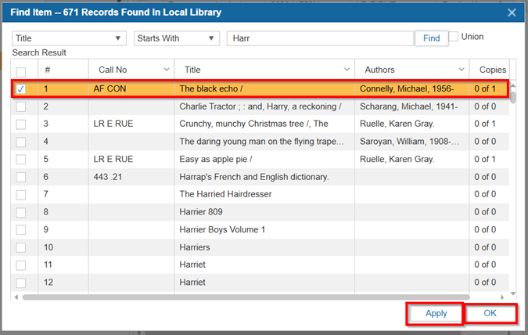Screen dimensions: 528x335
Task: Click the # column header
Action: pos(63,70)
